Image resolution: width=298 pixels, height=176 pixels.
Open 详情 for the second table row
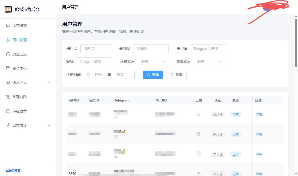tap(259, 134)
